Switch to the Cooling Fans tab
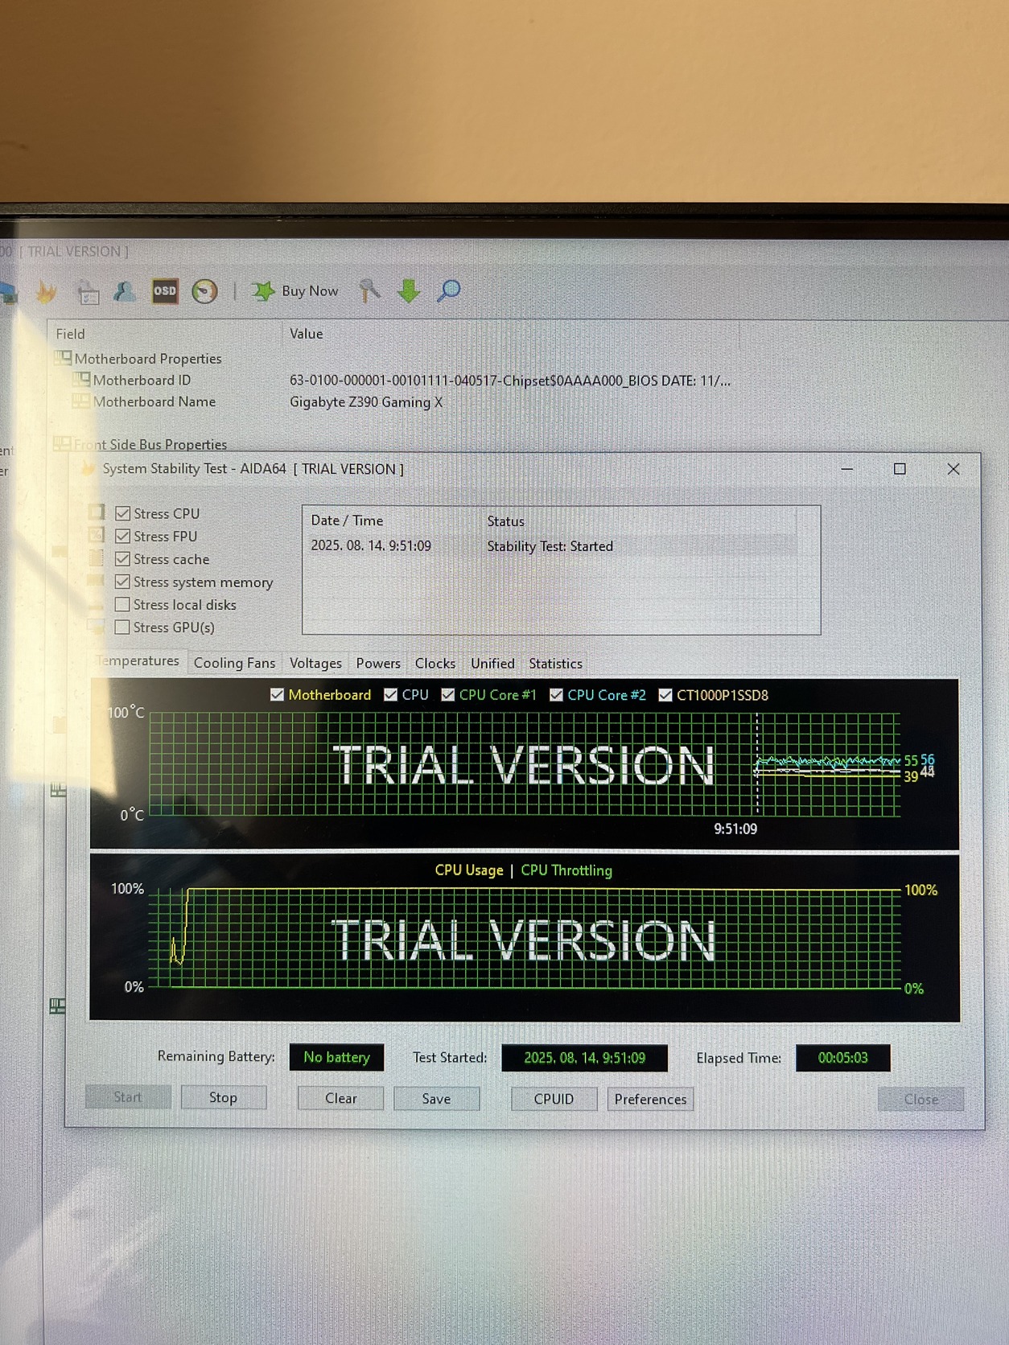The height and width of the screenshot is (1345, 1009). [234, 663]
